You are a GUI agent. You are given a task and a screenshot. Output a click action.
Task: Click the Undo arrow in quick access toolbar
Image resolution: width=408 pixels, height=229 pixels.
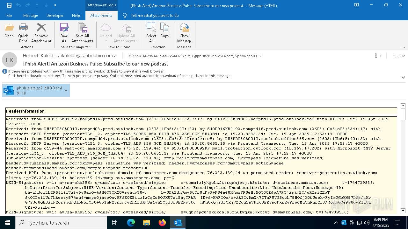(x=18, y=5)
